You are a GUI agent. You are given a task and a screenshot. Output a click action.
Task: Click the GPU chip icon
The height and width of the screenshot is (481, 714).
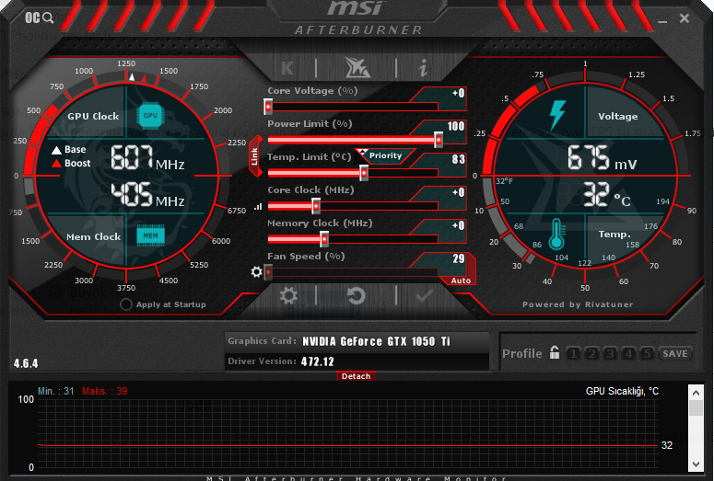point(150,116)
